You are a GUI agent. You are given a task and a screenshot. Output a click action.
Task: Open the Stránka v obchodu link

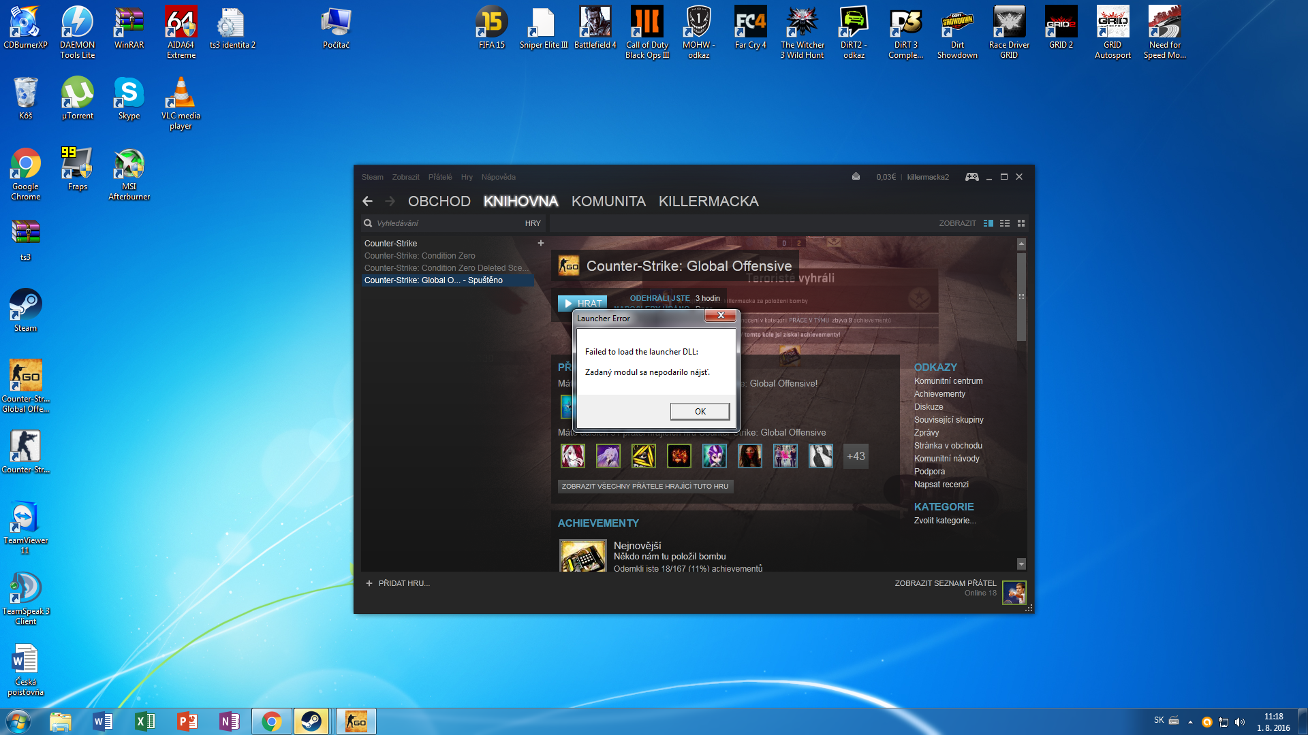948,446
